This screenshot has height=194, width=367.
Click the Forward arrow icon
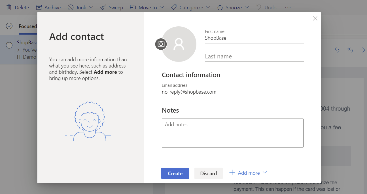point(362,50)
